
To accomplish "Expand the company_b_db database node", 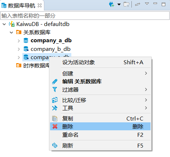I will click(x=19, y=49).
